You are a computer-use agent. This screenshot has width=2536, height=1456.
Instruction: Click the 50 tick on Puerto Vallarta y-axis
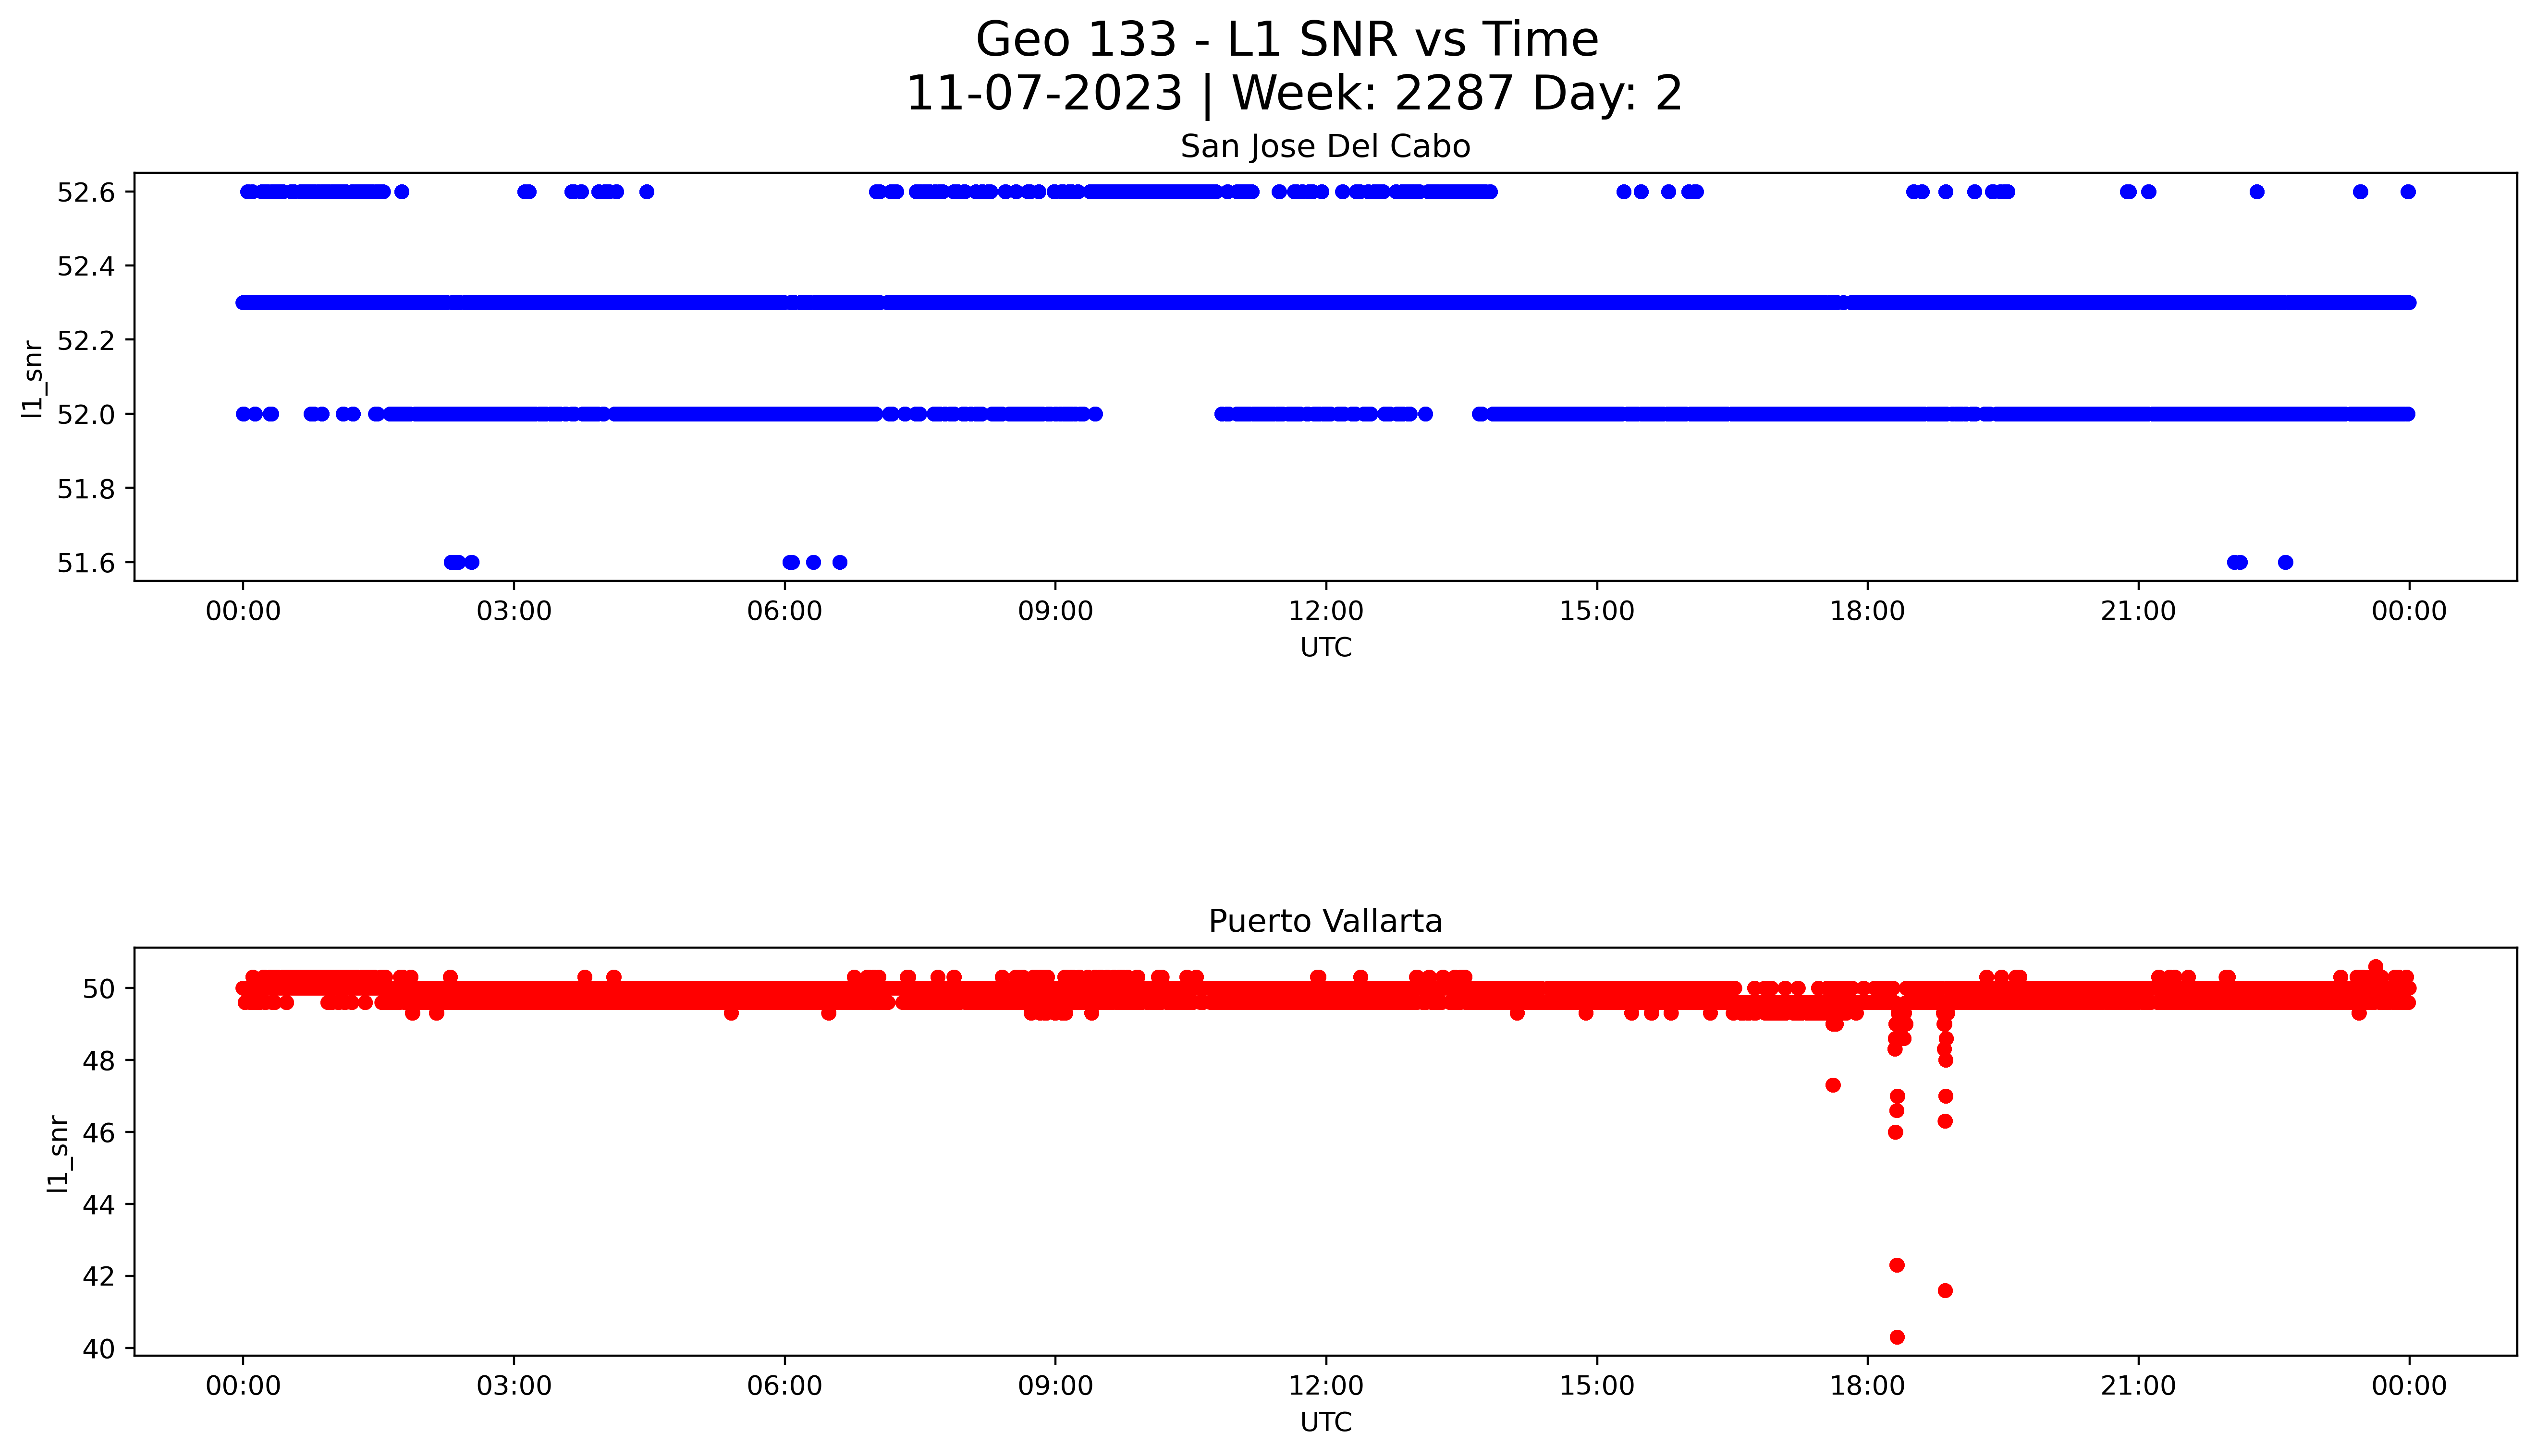point(99,988)
